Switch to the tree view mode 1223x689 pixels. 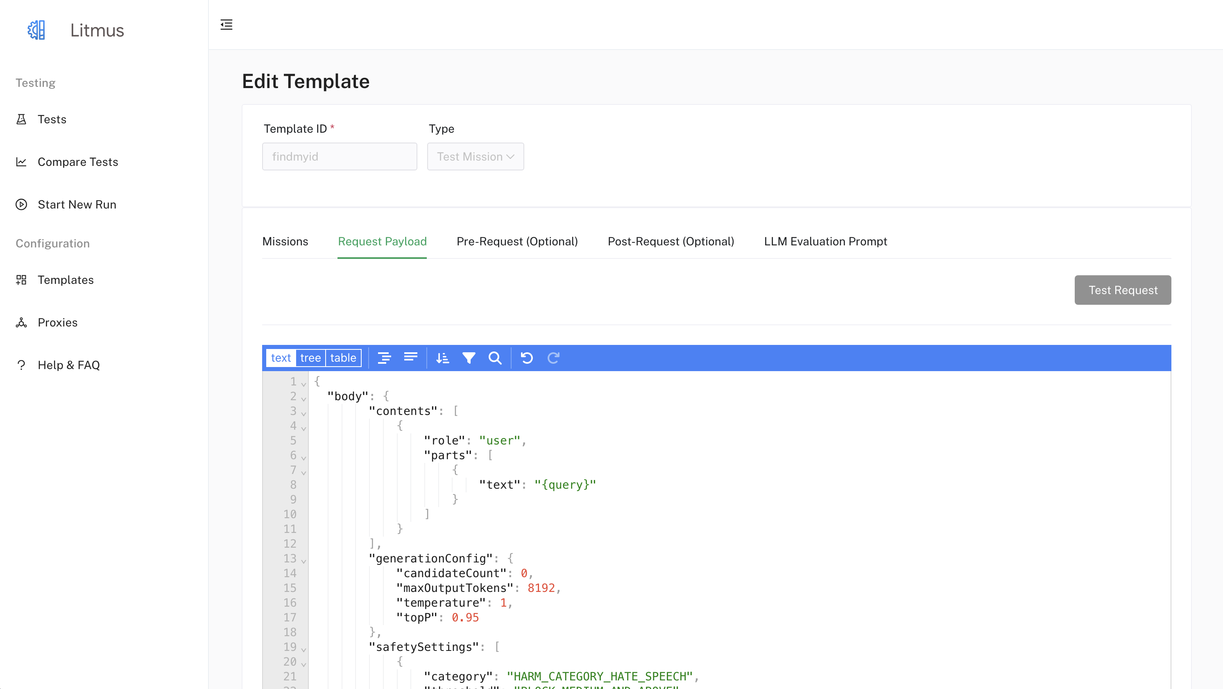(311, 358)
